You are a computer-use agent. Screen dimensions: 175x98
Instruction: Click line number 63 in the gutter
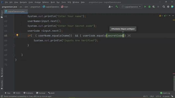(6, 26)
